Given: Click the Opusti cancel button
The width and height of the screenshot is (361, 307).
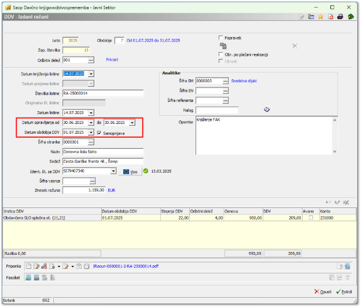Looking at the screenshot, I should tap(322, 291).
